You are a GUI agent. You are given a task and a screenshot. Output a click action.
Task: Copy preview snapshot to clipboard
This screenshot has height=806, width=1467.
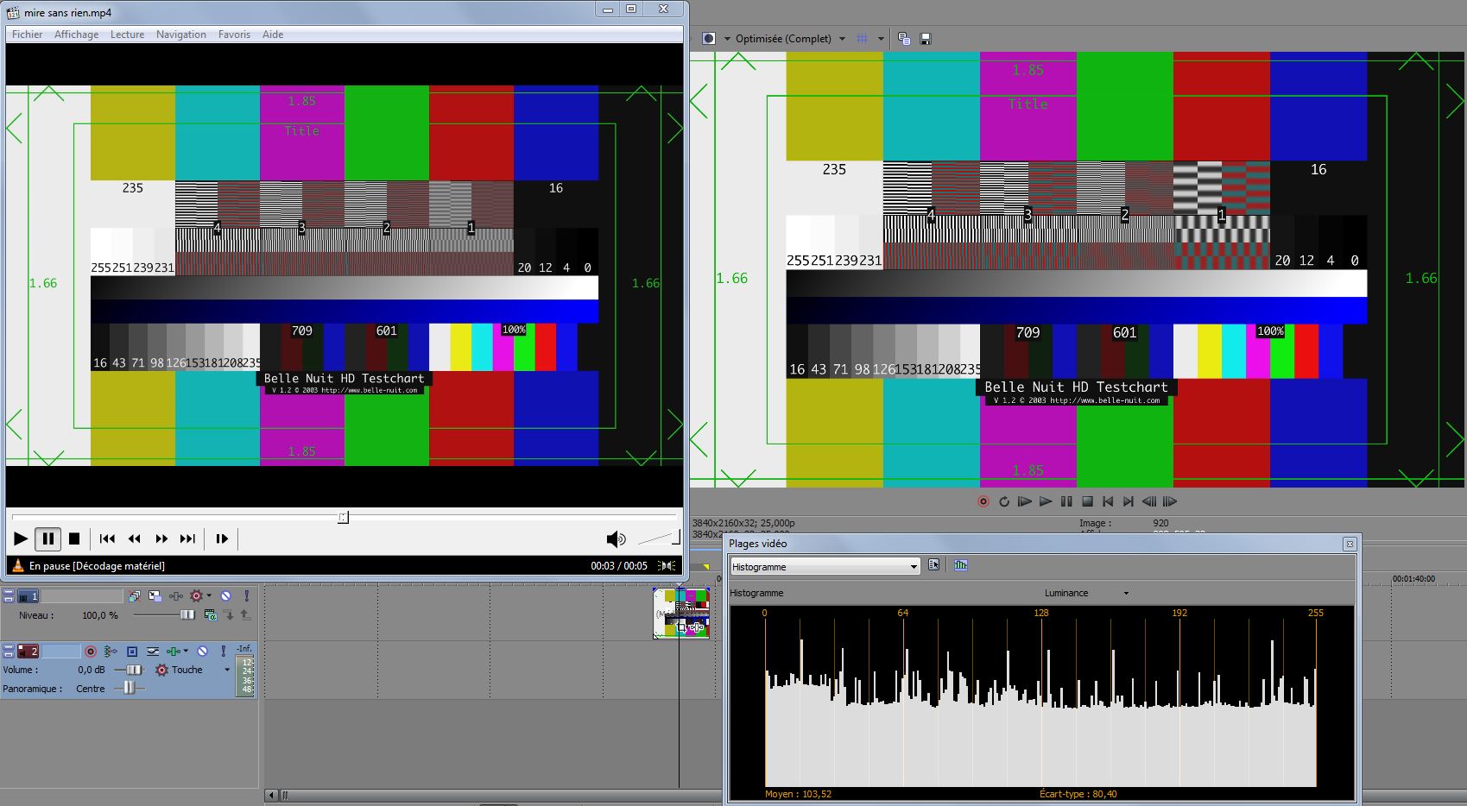point(904,39)
